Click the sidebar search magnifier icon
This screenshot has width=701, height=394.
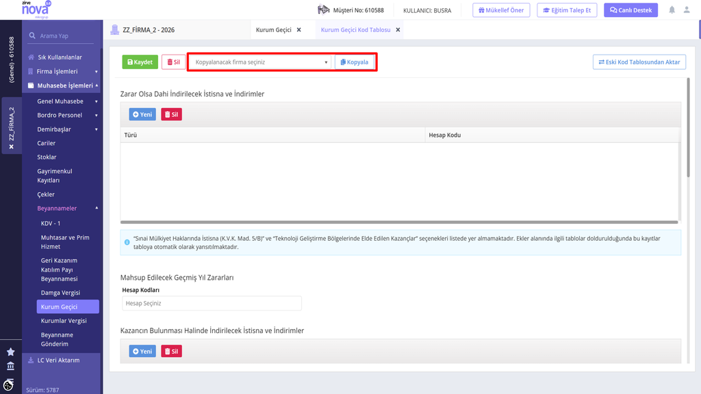click(32, 36)
